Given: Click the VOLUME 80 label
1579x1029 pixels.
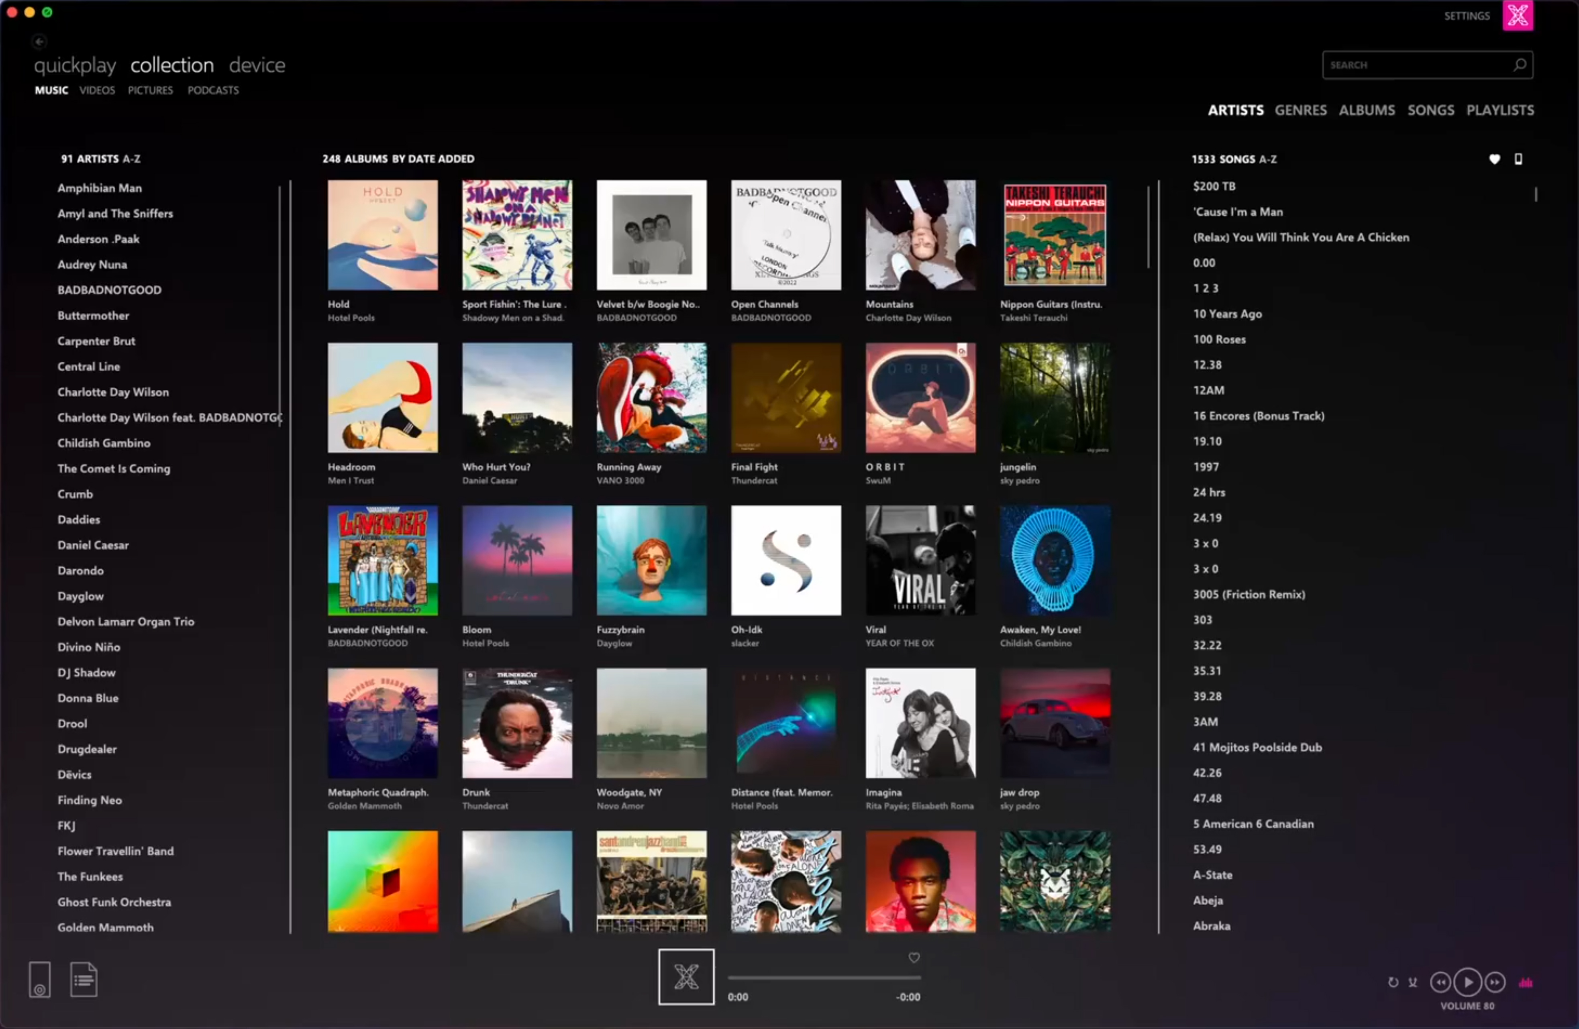Looking at the screenshot, I should click(1467, 1007).
